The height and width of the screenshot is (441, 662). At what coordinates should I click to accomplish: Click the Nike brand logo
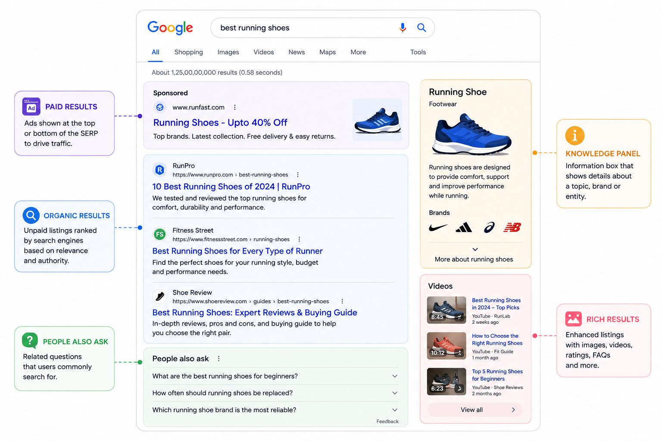[x=438, y=227]
